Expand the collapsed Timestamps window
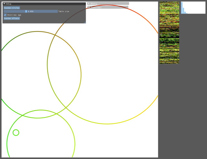The height and width of the screenshot is (159, 207). pos(89,7)
